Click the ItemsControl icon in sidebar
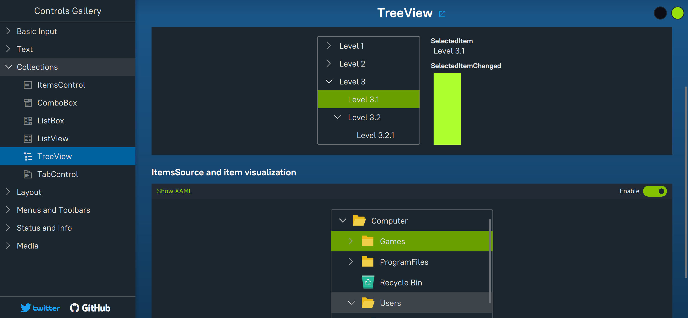The width and height of the screenshot is (688, 318). point(27,85)
